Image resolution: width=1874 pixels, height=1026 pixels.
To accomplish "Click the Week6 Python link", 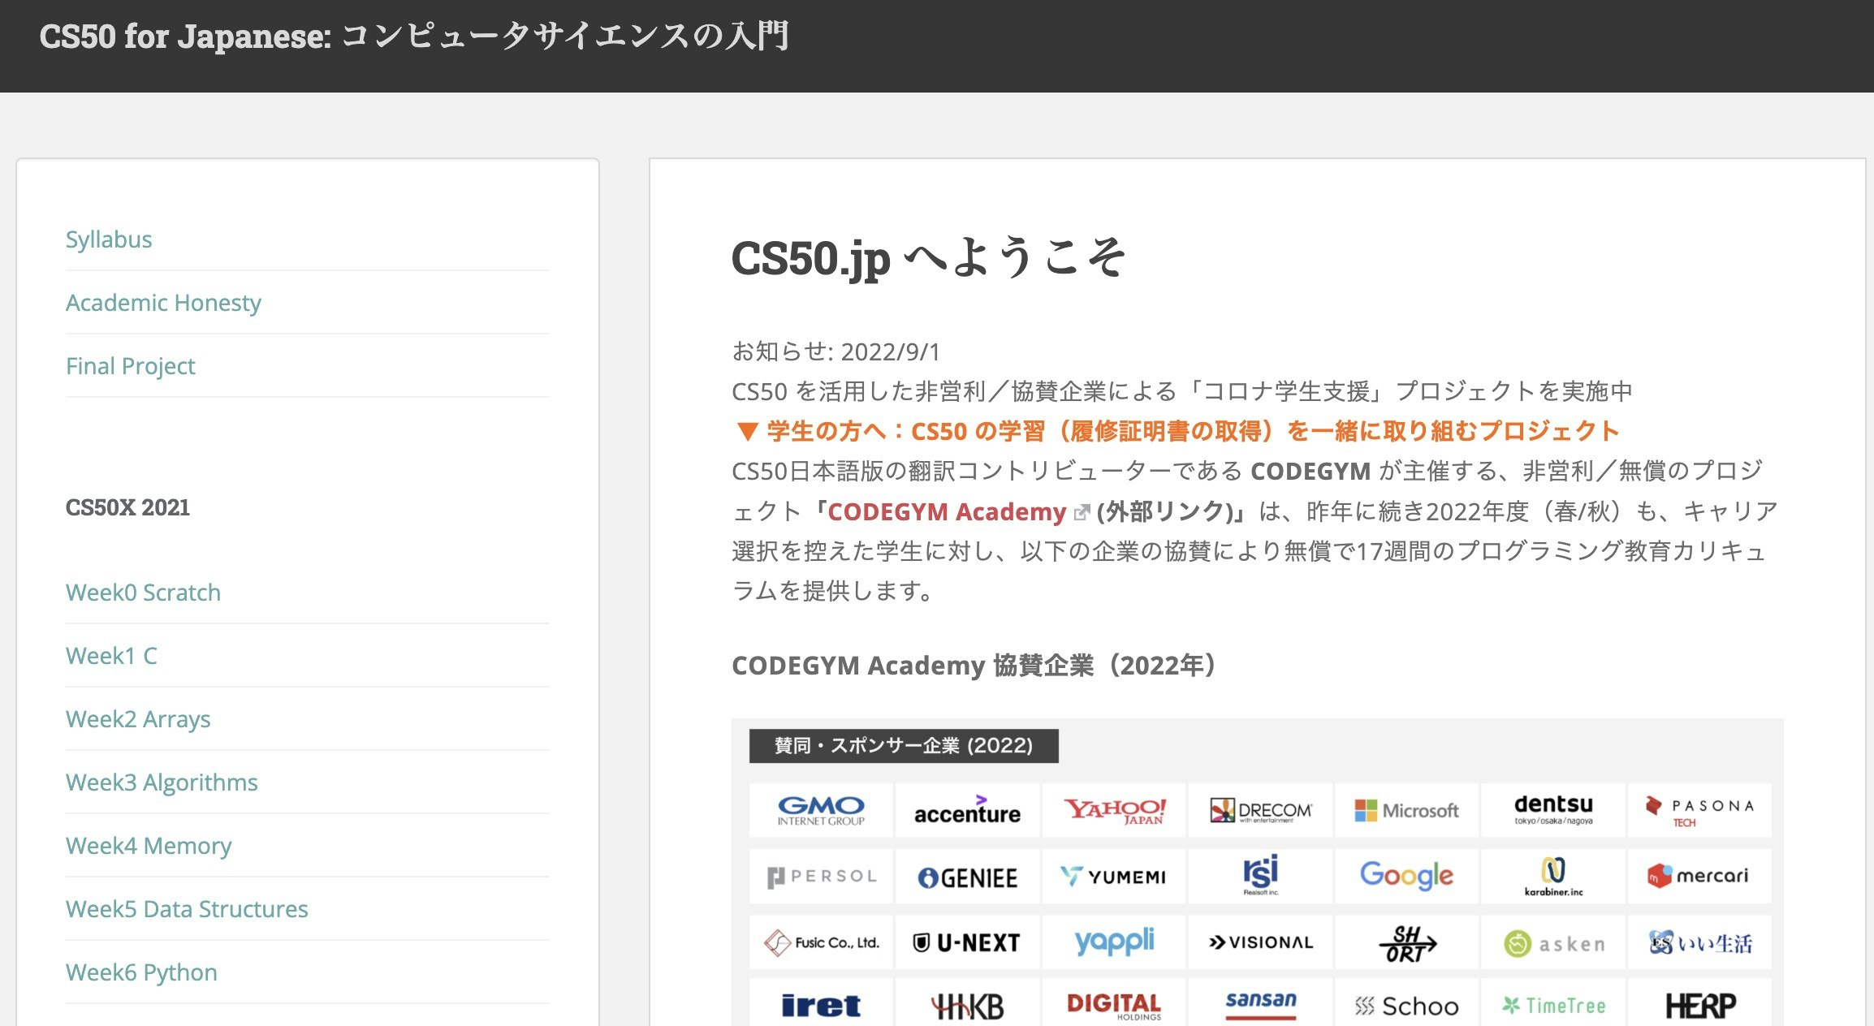I will pyautogui.click(x=140, y=972).
